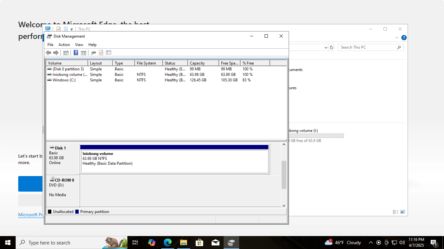Show hidden icons in the system tray
Screen dimensions: 444x249
coord(371,243)
